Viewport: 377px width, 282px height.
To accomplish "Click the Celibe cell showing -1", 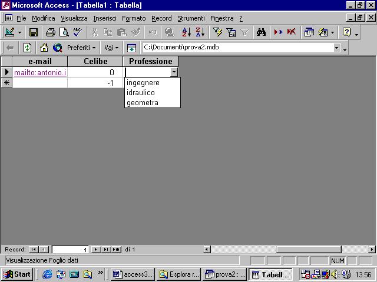I will [x=95, y=83].
